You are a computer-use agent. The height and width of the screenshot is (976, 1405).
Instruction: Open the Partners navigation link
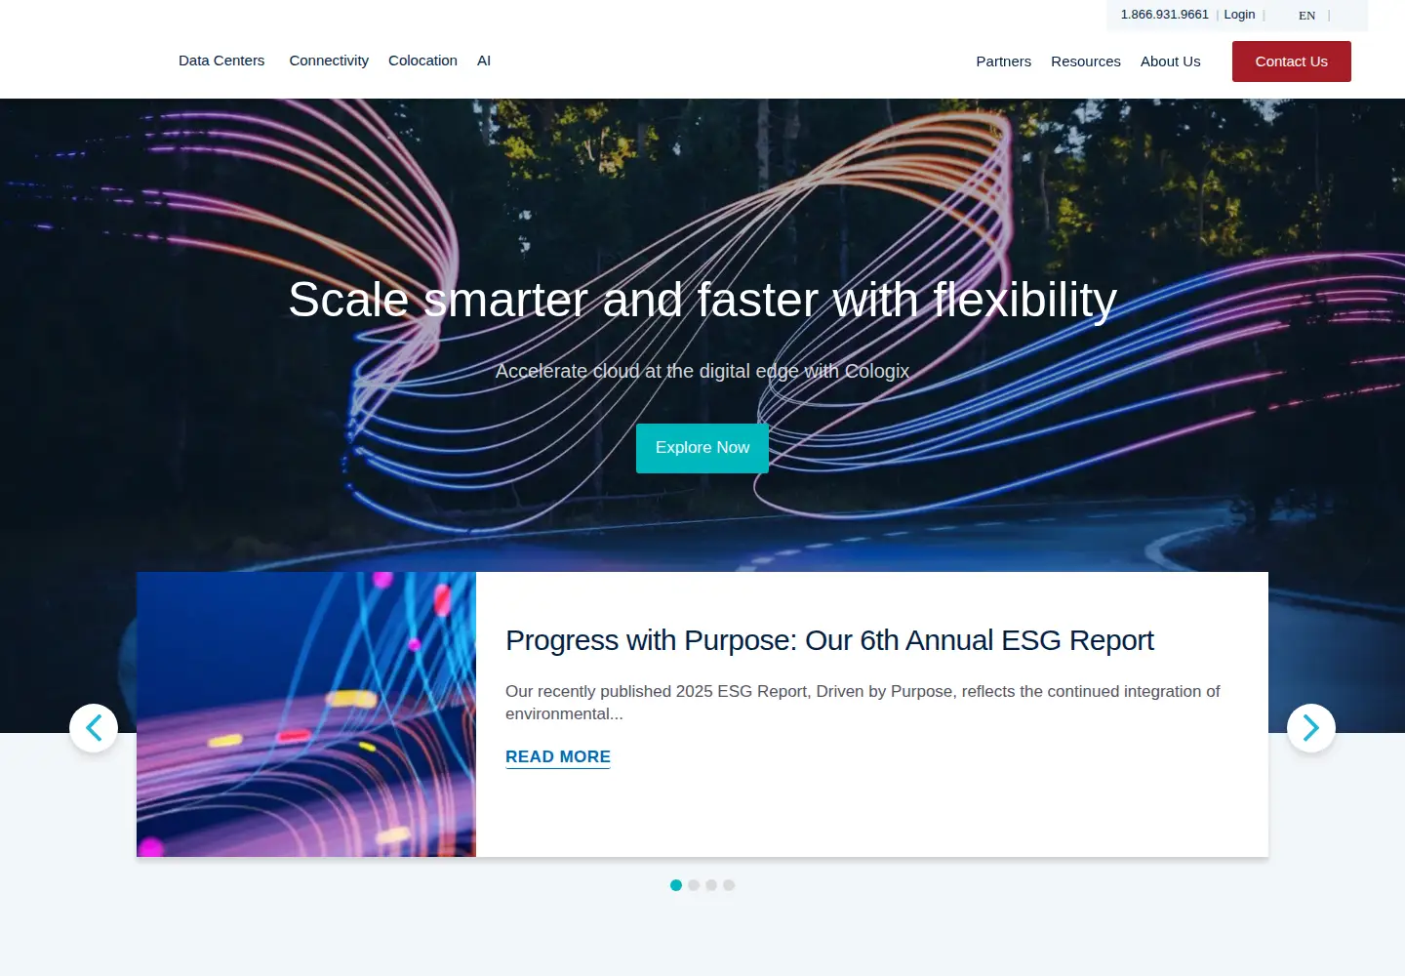pos(1003,61)
